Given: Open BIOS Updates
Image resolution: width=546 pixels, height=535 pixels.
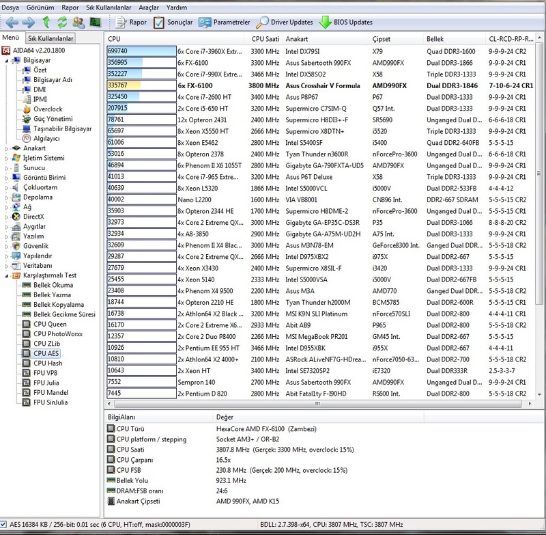Looking at the screenshot, I should point(346,23).
